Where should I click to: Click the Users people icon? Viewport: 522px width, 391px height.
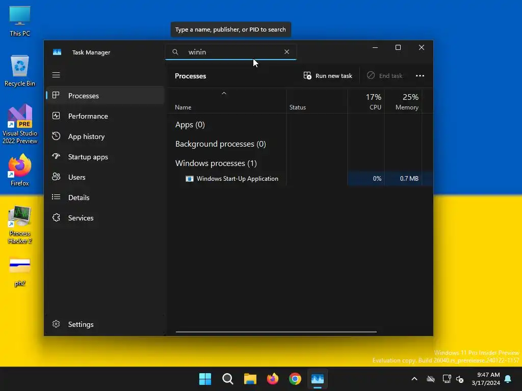[x=56, y=177]
